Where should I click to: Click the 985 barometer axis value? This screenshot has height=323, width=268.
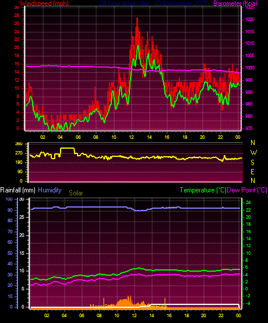[x=249, y=104]
